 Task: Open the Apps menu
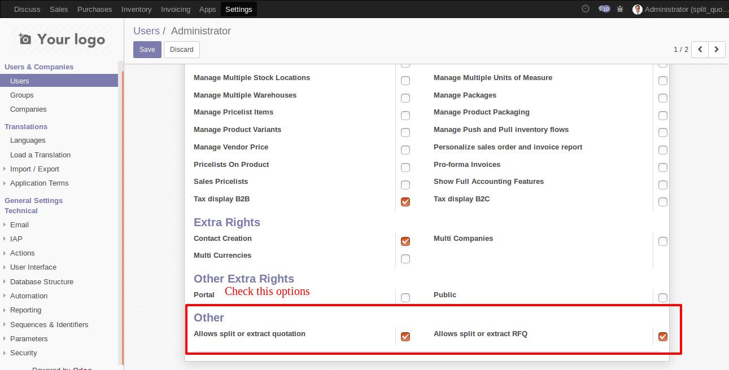pyautogui.click(x=208, y=9)
